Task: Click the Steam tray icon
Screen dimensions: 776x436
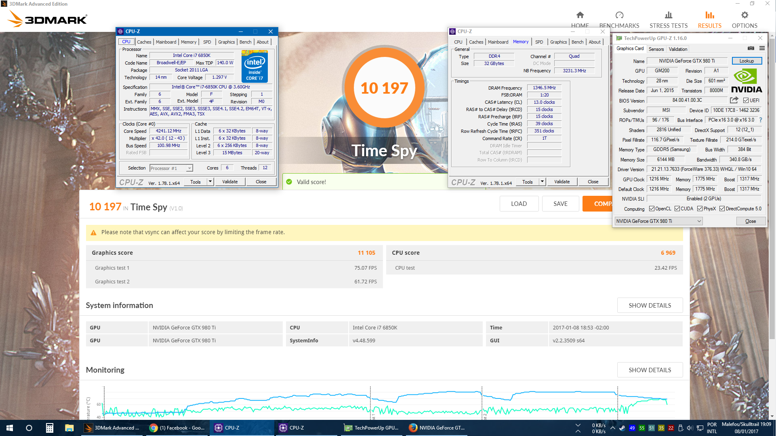Action: click(x=622, y=428)
